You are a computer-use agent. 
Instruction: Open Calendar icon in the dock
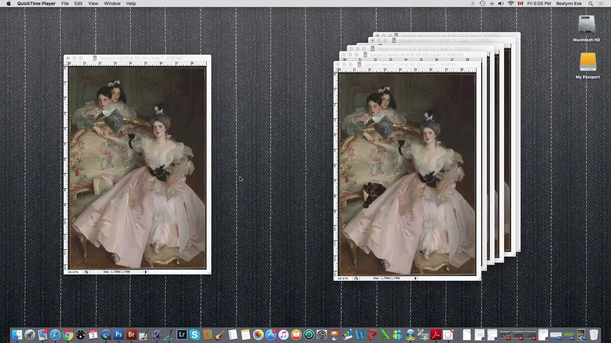tap(93, 335)
